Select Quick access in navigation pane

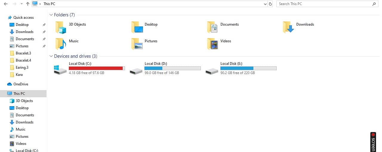click(23, 18)
